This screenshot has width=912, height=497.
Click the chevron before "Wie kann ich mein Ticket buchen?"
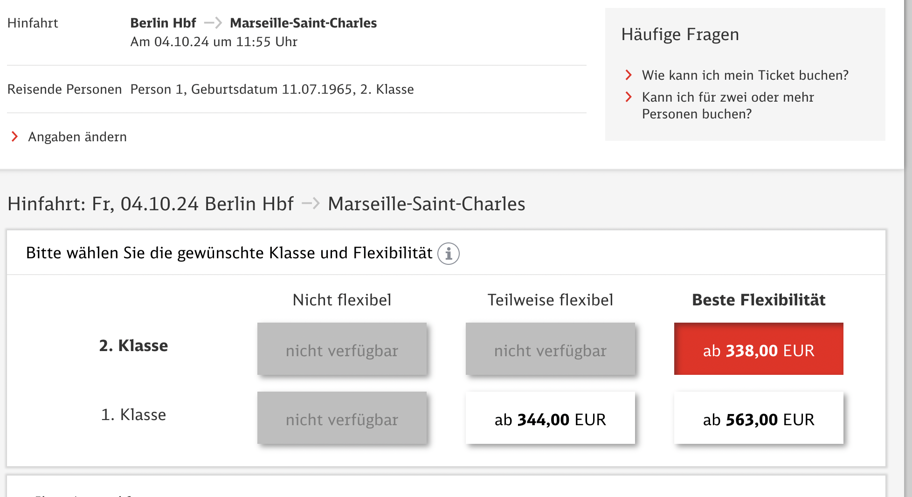pyautogui.click(x=629, y=75)
